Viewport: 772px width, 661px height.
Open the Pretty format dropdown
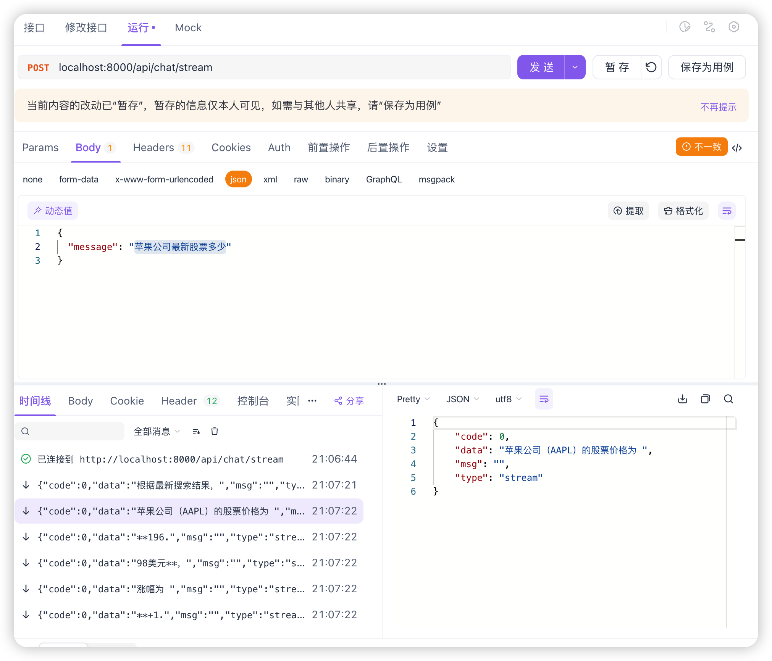pyautogui.click(x=413, y=399)
